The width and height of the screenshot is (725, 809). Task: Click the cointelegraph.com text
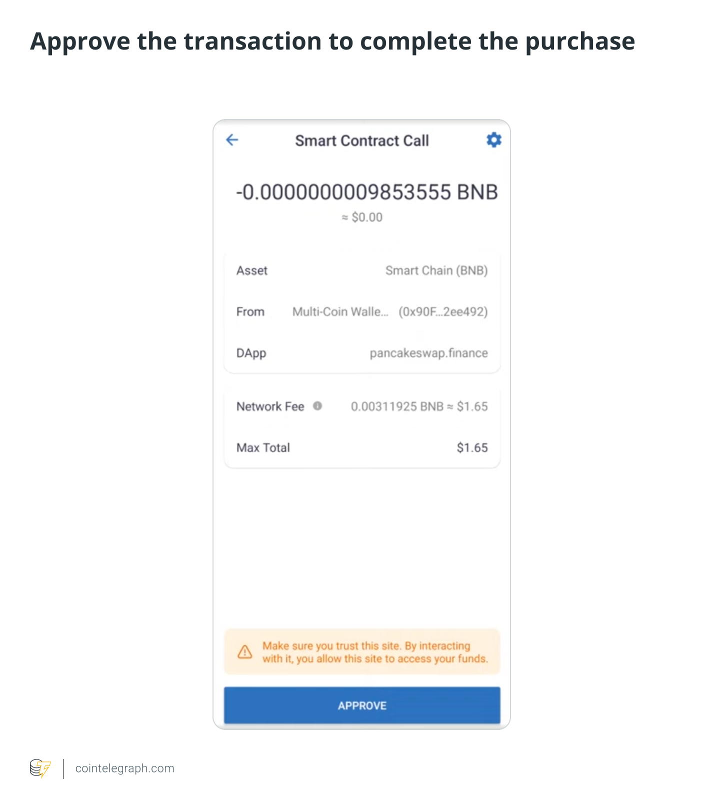point(124,768)
